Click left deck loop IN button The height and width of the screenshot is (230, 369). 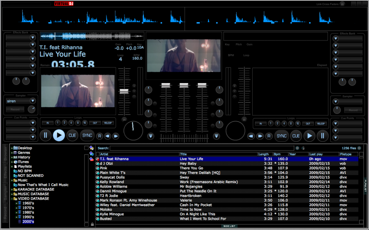coord(48,123)
